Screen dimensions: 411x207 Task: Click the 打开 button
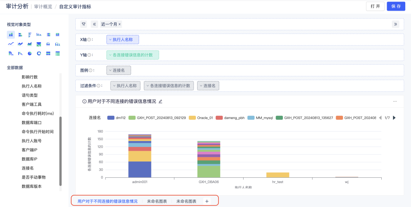coord(375,6)
